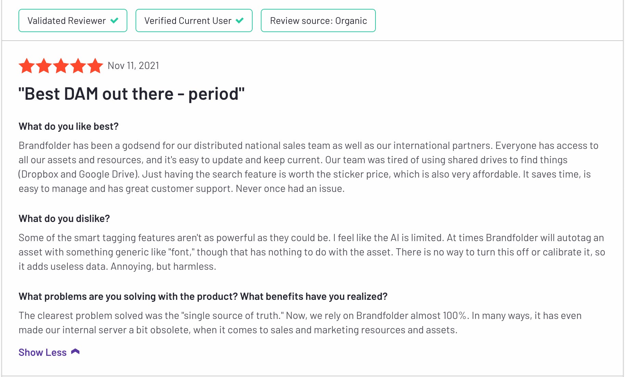625x377 pixels.
Task: Select the Validated Reviewer badge
Action: (73, 20)
